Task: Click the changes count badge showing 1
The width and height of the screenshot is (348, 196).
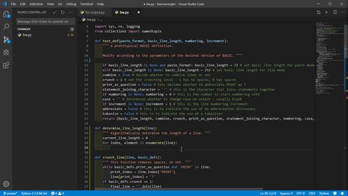Action: click(x=72, y=29)
